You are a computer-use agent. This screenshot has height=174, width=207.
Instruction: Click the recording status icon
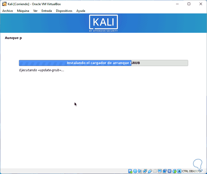coord(164,171)
